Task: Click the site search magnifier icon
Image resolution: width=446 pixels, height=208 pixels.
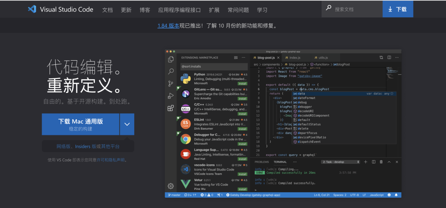Action: tap(329, 8)
